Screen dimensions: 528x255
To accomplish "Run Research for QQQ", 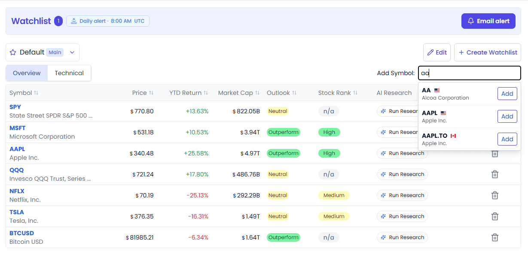I will 402,174.
